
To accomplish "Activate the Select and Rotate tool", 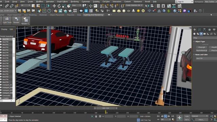I will click(59, 6).
